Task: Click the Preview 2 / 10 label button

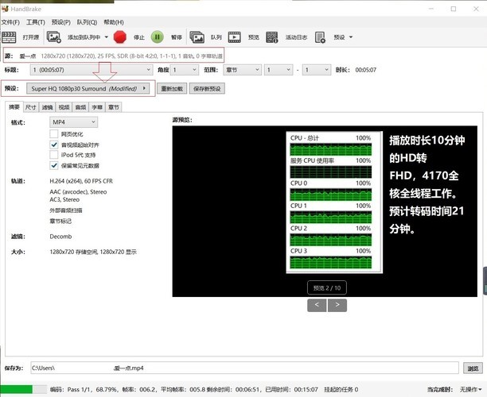Action: [327, 287]
